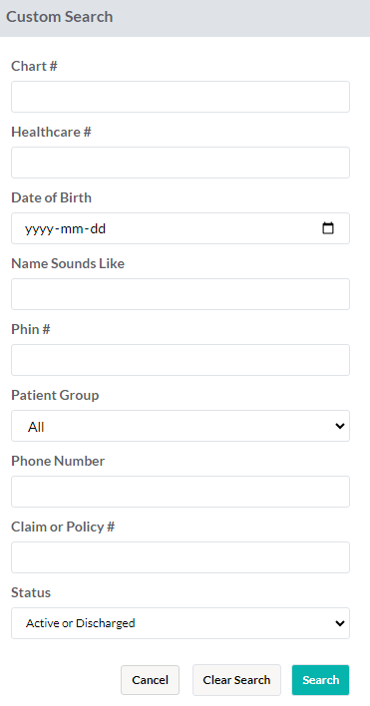Open the Date of Birth calendar picker icon
Screen dimensions: 370x706
(x=328, y=228)
